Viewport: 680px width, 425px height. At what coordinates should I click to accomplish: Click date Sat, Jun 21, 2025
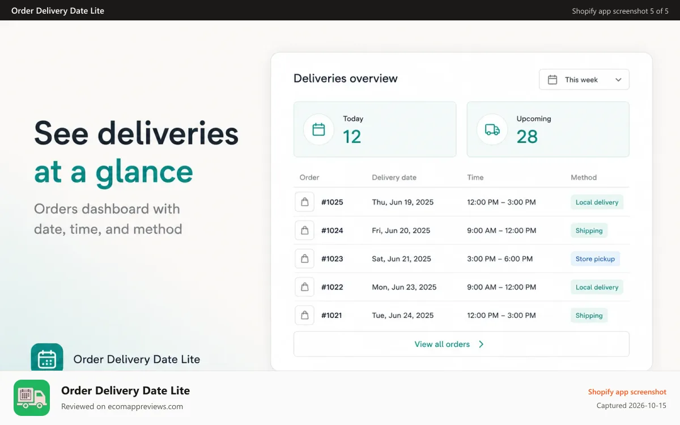pos(402,259)
